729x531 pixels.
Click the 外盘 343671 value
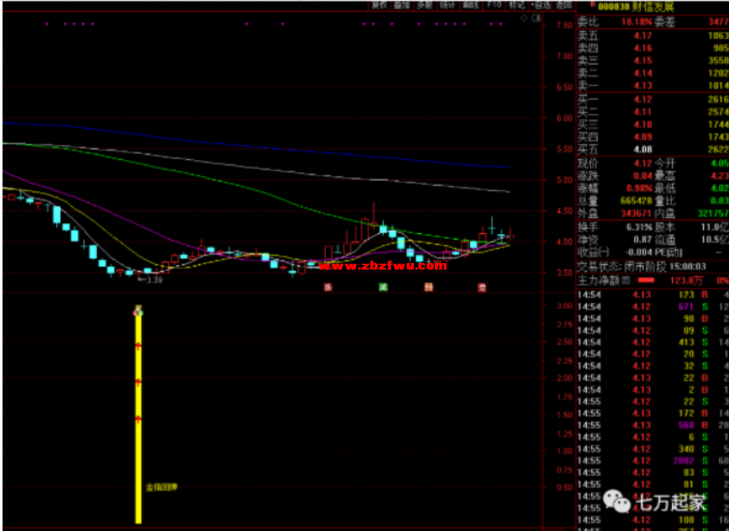tap(636, 213)
